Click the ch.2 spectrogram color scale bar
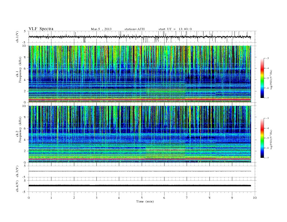 pyautogui.click(x=262, y=138)
